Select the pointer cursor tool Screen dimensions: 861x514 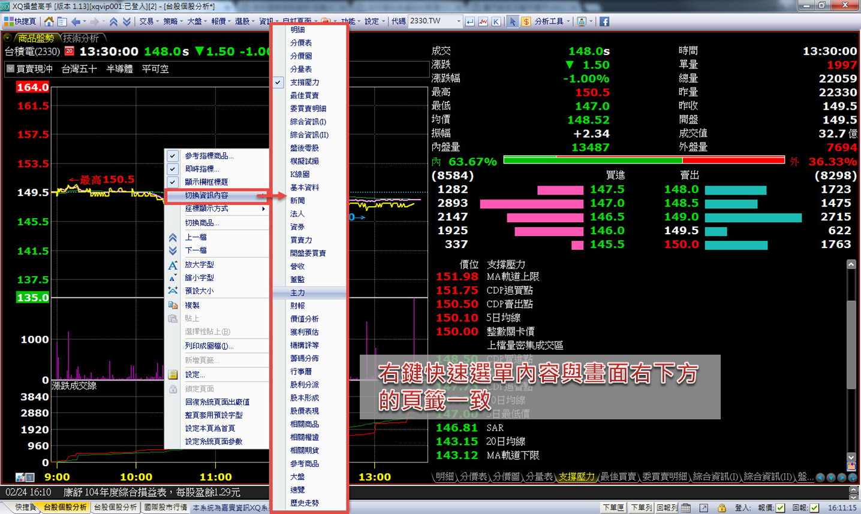tap(513, 22)
